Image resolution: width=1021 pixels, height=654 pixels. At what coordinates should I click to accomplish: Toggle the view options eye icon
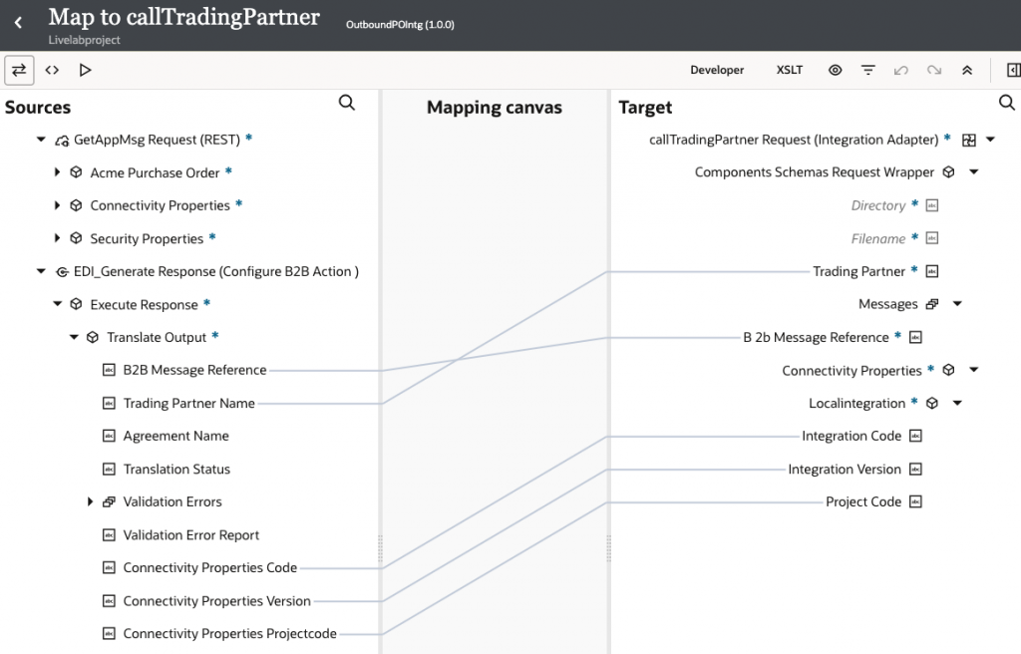click(x=836, y=71)
